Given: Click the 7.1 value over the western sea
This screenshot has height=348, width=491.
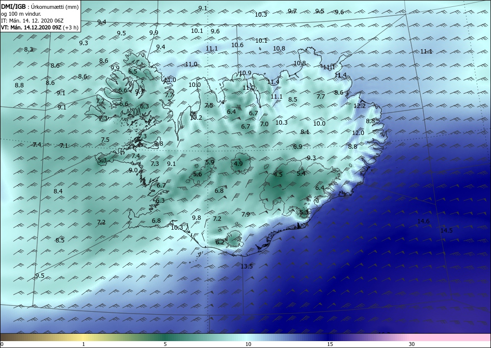Looking at the screenshot, I should [63, 145].
